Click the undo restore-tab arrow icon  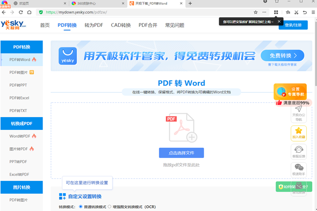tap(305, 12)
